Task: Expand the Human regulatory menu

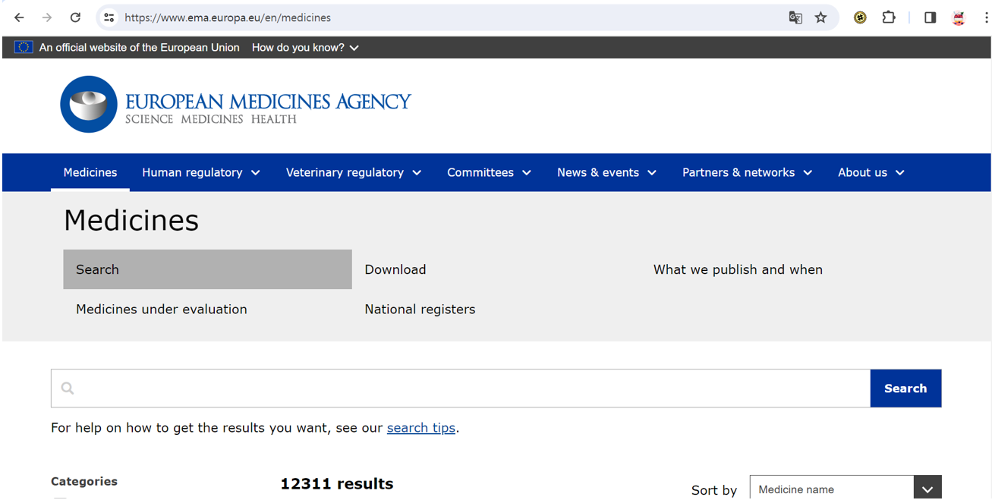Action: (x=201, y=172)
